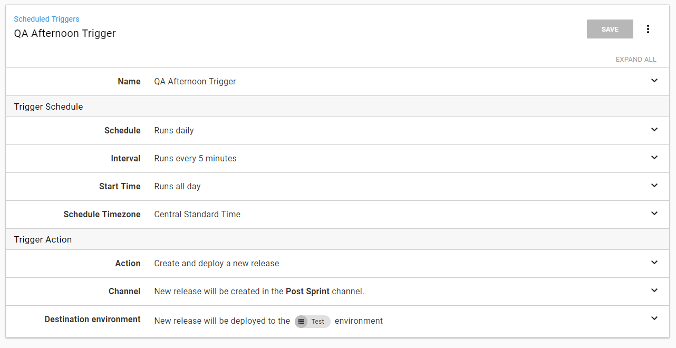Click the Trigger Action section header
This screenshot has width=676, height=348.
(43, 239)
